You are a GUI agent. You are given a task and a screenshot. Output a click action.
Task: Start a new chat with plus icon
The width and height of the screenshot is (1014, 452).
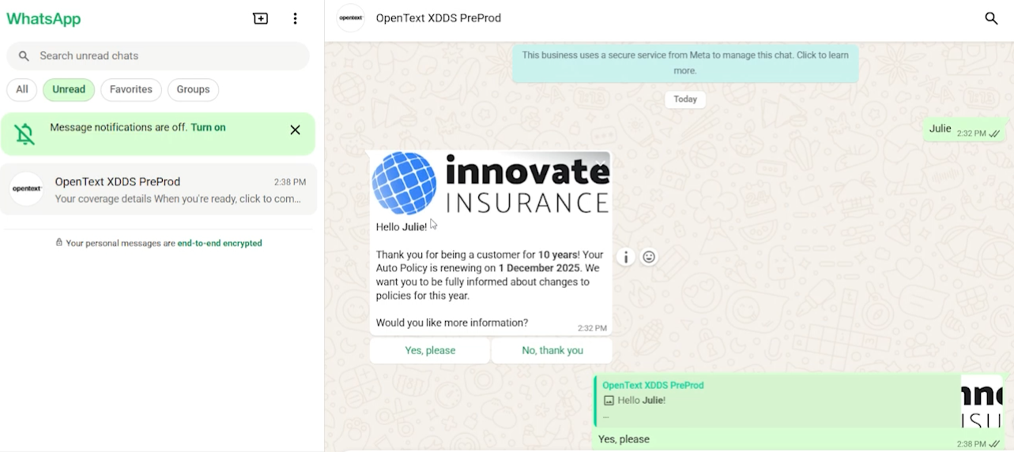[260, 18]
